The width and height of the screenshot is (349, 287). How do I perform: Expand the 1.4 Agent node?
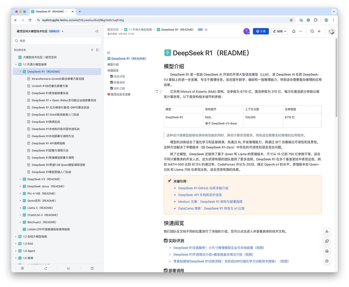pyautogui.click(x=16, y=251)
